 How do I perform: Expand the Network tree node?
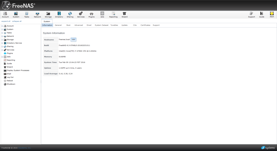2,36
